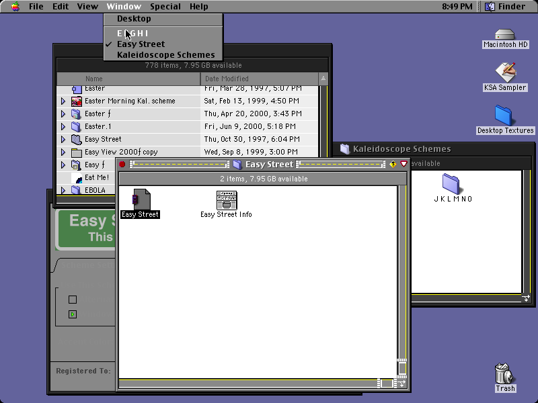
Task: Sort list by the Name column header
Action: [x=128, y=79]
